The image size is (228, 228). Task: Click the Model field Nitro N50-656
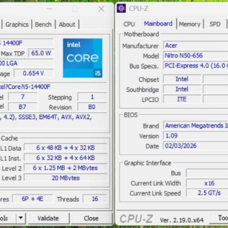coord(196,56)
